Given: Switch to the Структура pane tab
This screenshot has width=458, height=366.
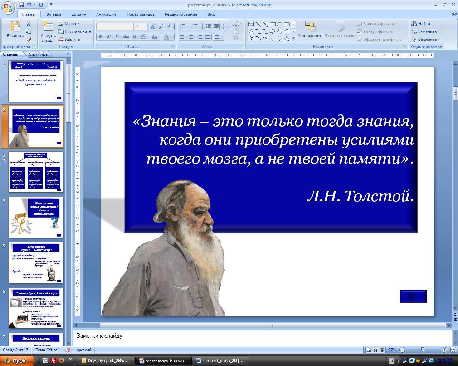Looking at the screenshot, I should pyautogui.click(x=38, y=54).
